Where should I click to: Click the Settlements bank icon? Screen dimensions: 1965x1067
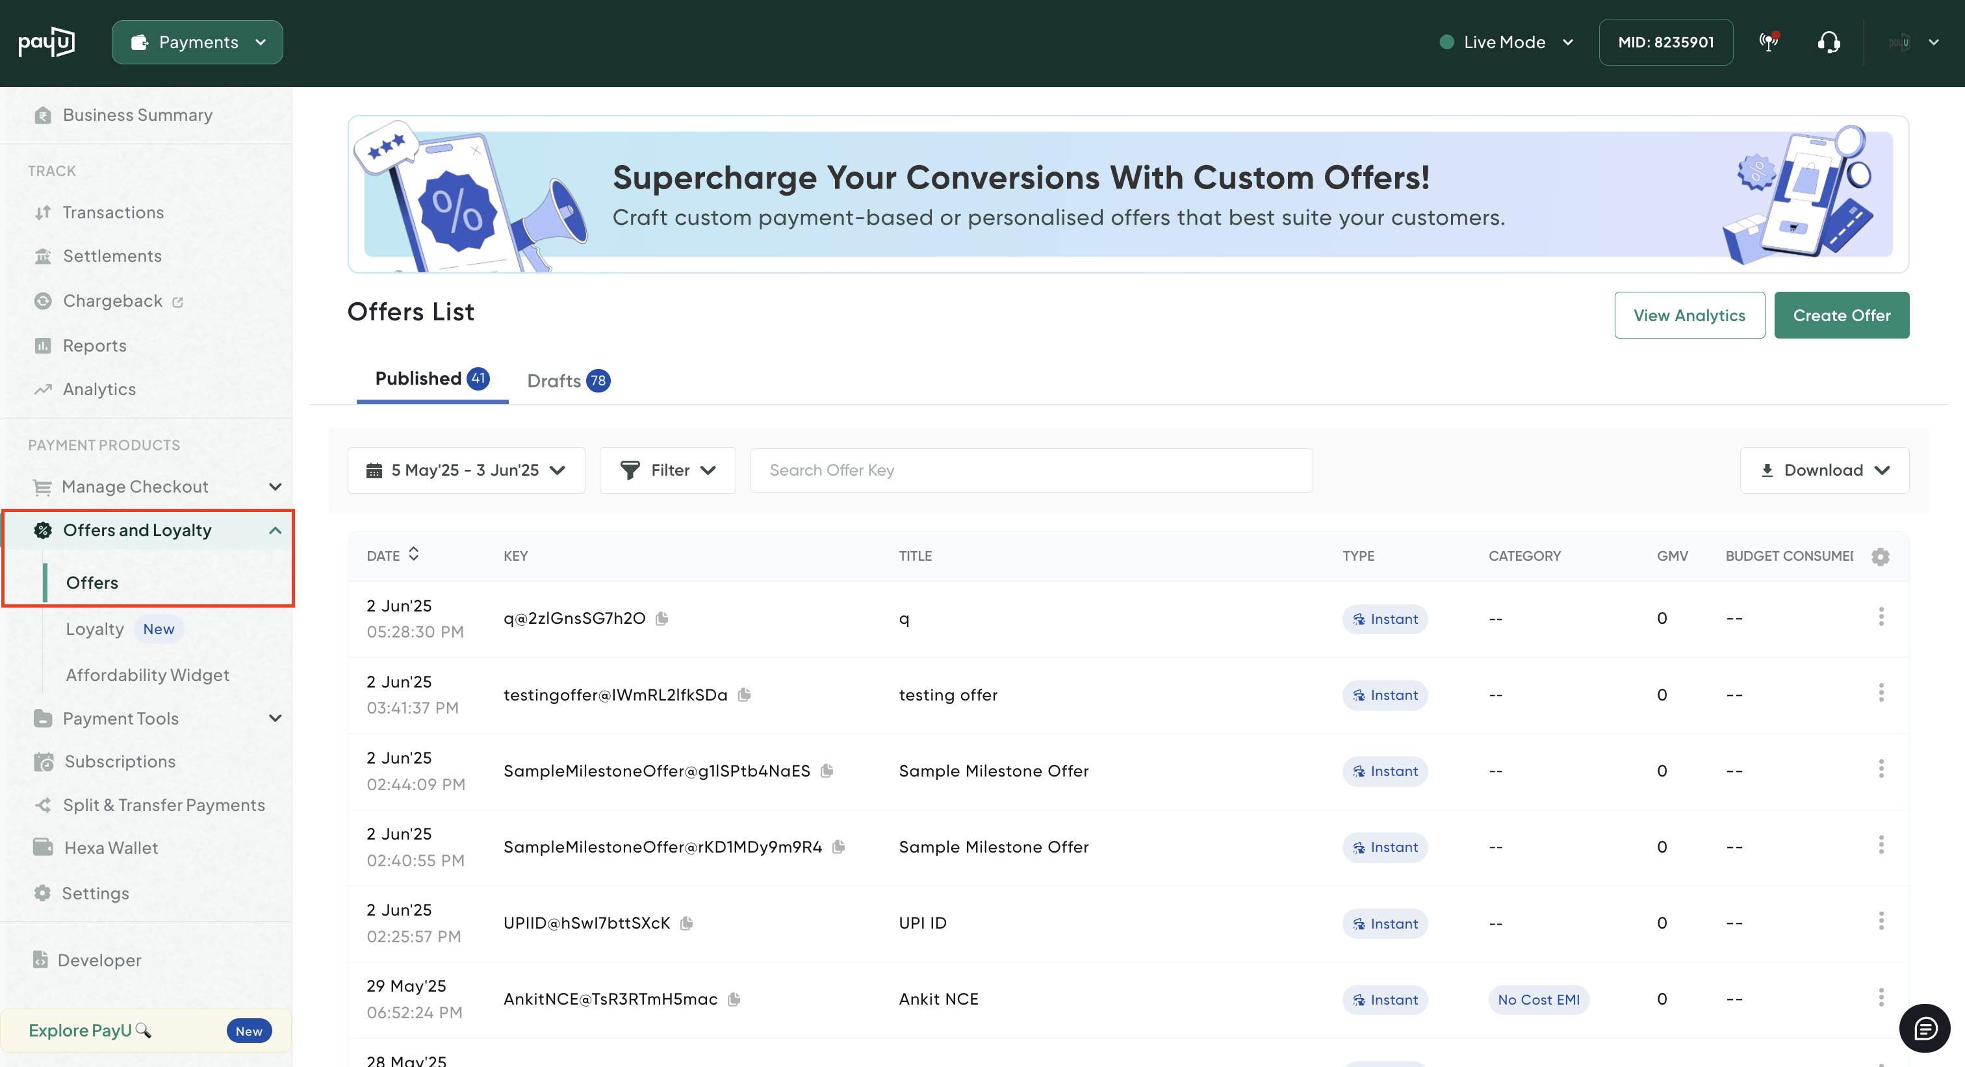coord(43,256)
